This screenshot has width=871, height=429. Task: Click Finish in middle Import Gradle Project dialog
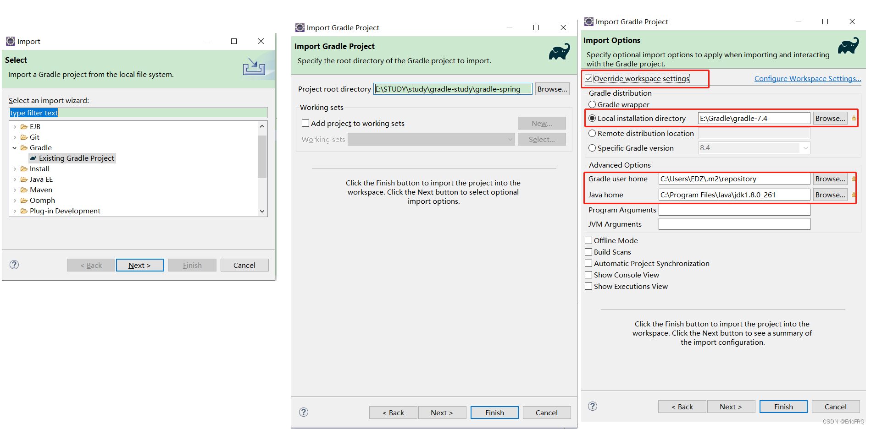coord(494,413)
